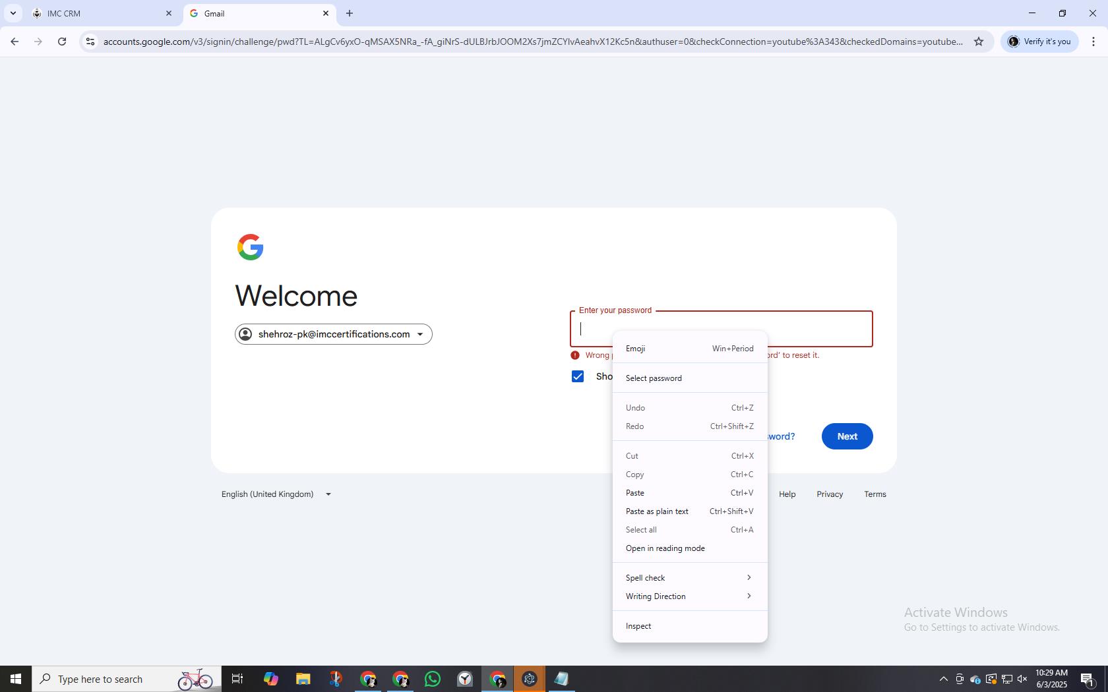
Task: Bookmark this page with the star icon
Action: (979, 42)
